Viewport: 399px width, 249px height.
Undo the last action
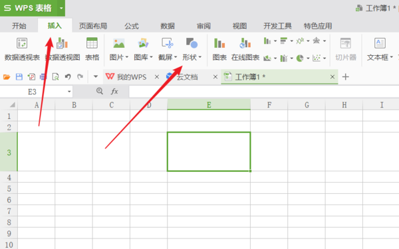pos(68,77)
